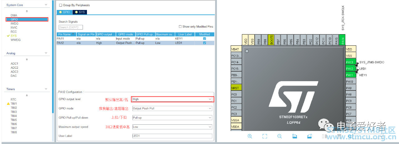Viewport: 399px width, 144px height.
Task: Select GPIO in System Core list
Action: 27,19
